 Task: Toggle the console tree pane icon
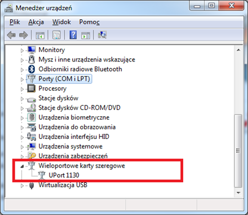click(40, 35)
